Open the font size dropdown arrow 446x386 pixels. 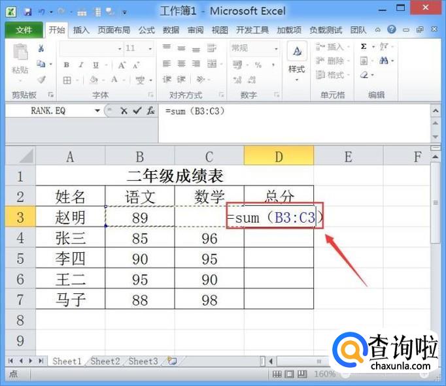point(150,49)
